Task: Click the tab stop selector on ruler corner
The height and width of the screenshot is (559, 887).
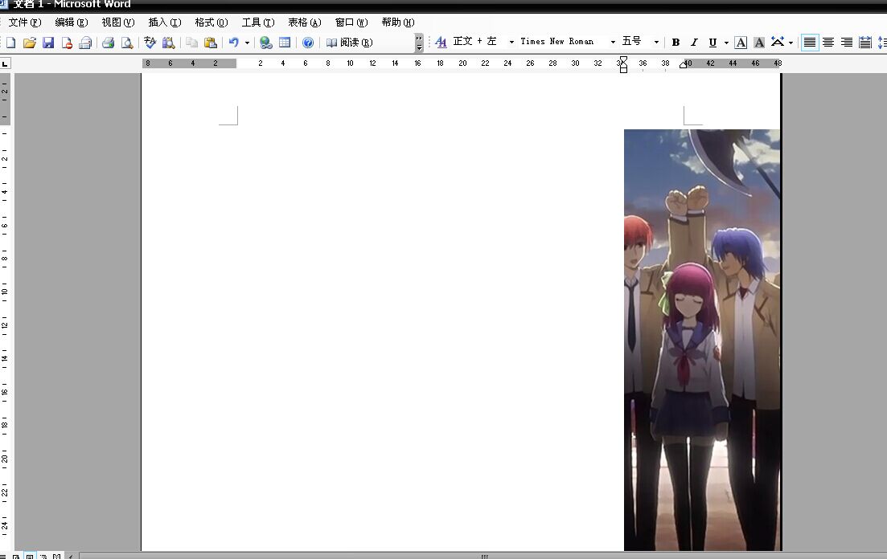Action: point(5,63)
